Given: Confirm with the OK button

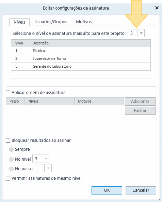Looking at the screenshot, I should pos(107,190).
